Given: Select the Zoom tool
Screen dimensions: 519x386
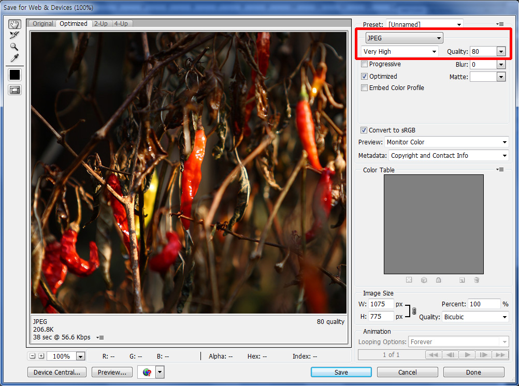Looking at the screenshot, I should 15,47.
